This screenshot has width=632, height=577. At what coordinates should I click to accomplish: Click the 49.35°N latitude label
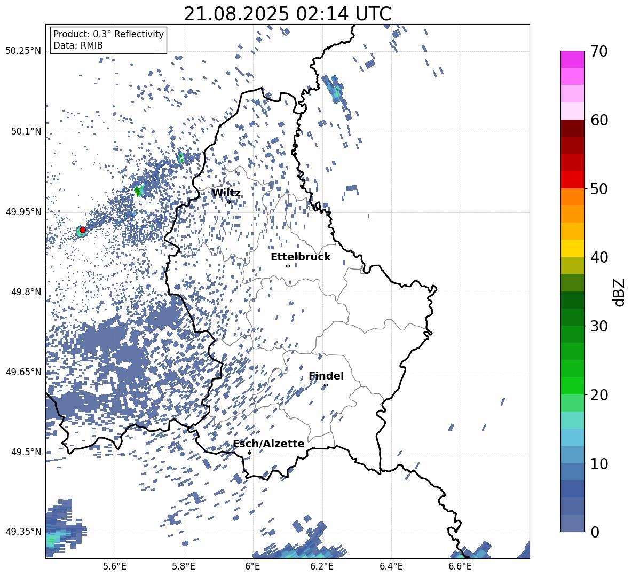23,532
